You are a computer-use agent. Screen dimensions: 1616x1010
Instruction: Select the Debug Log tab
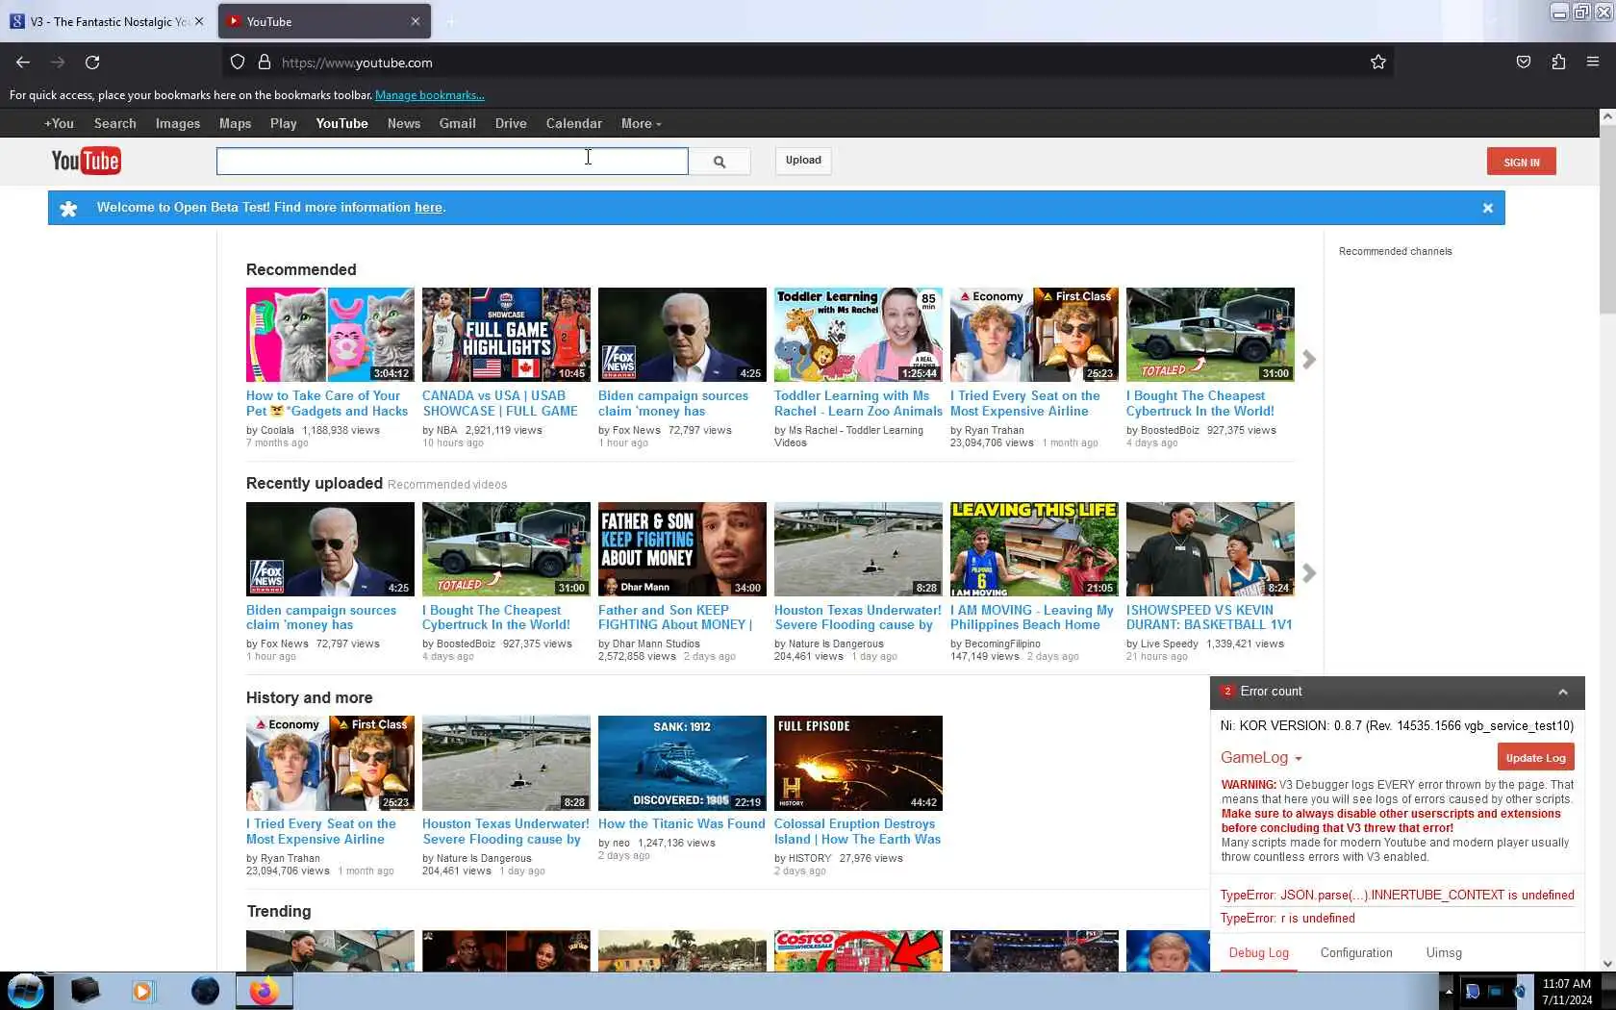[x=1258, y=953]
